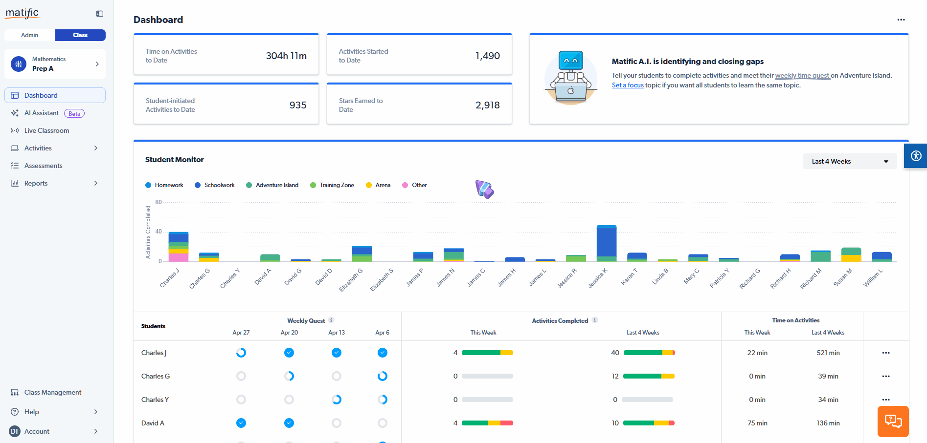The height and width of the screenshot is (443, 927).
Task: Expand the Mathematics Prep A class selector
Action: pos(55,64)
